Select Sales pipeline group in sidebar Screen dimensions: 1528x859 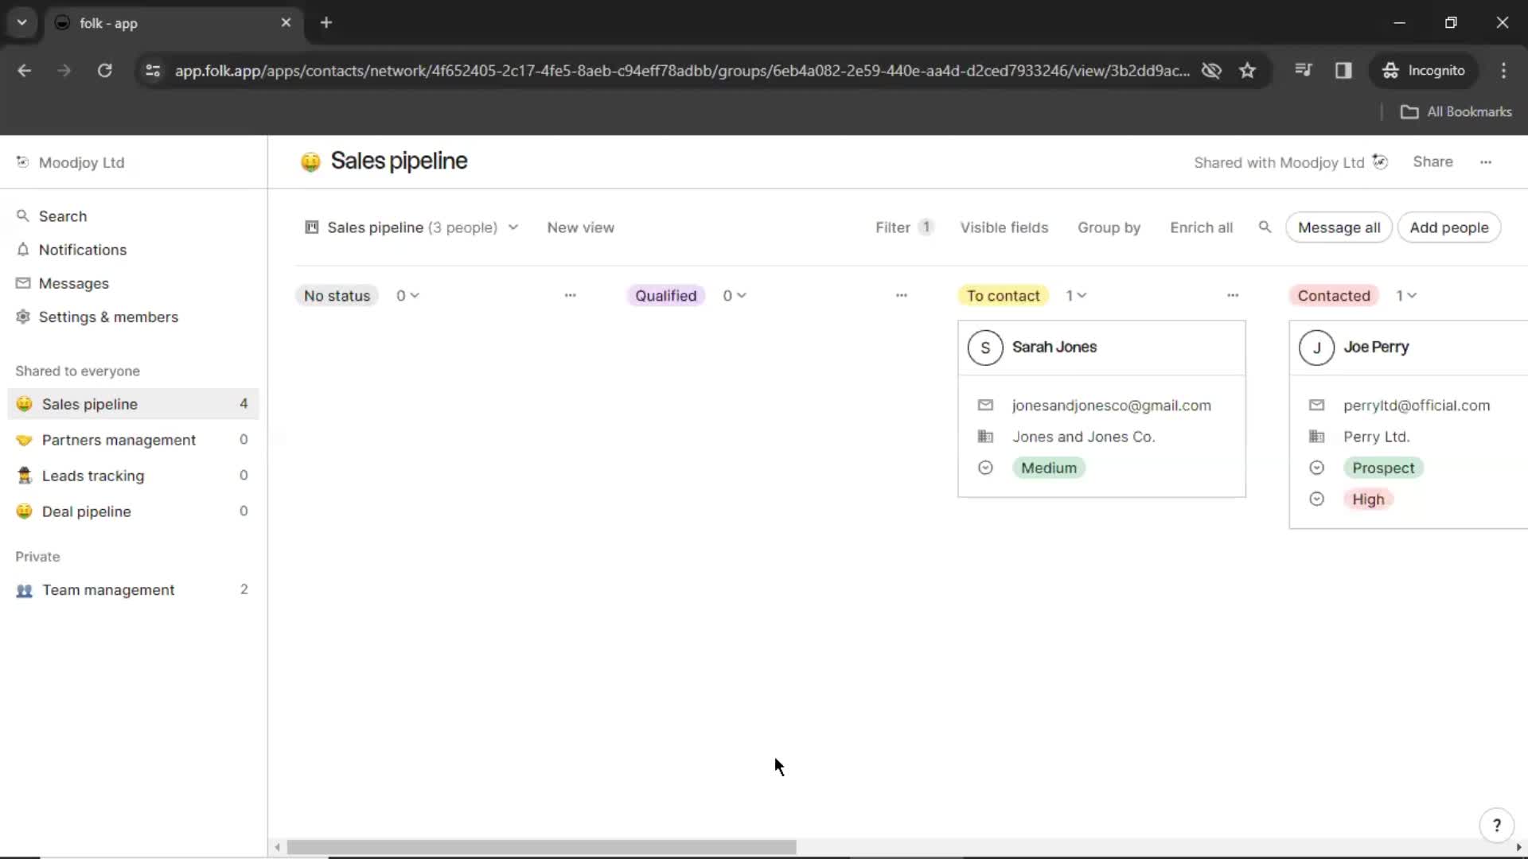click(133, 404)
